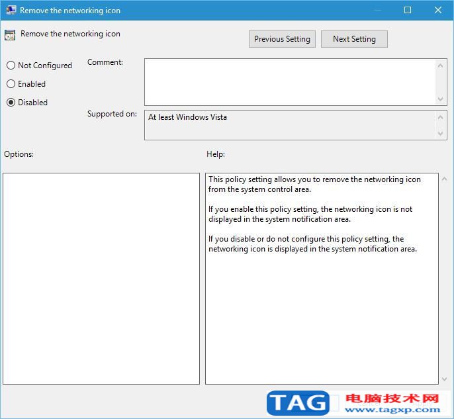Click inside the Comment text box
The width and height of the screenshot is (454, 419).
290,82
